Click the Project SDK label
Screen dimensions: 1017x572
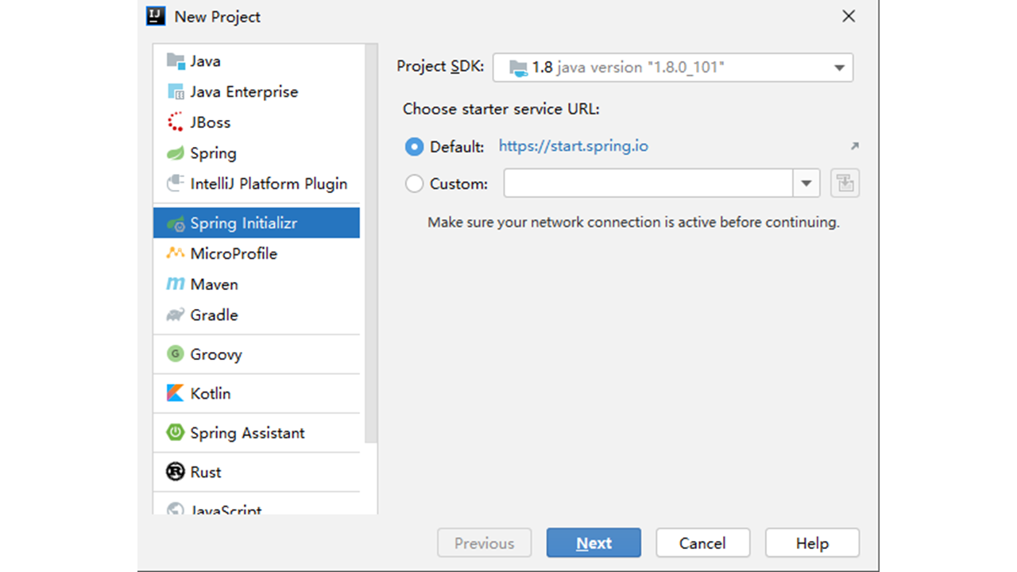point(440,67)
